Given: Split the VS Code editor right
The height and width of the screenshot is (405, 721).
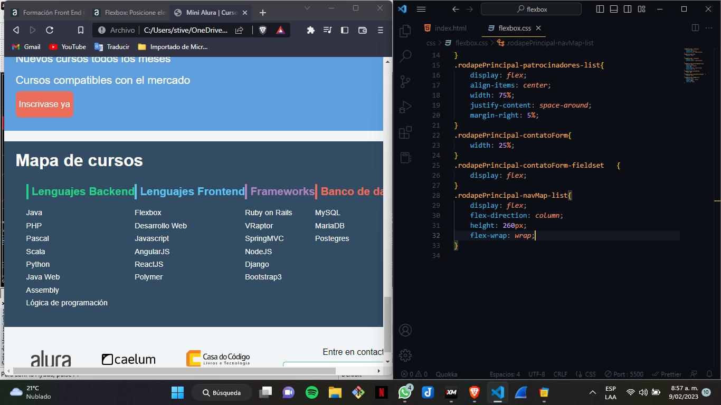Looking at the screenshot, I should point(695,28).
